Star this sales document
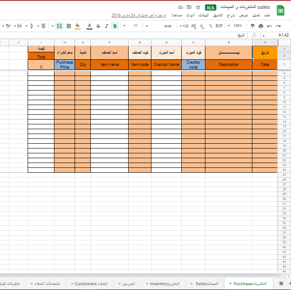 pyautogui.click(x=198, y=7)
